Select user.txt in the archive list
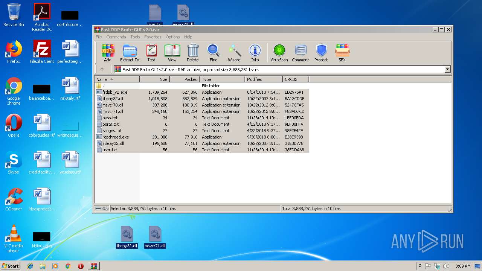The height and width of the screenshot is (271, 482). pos(202,150)
